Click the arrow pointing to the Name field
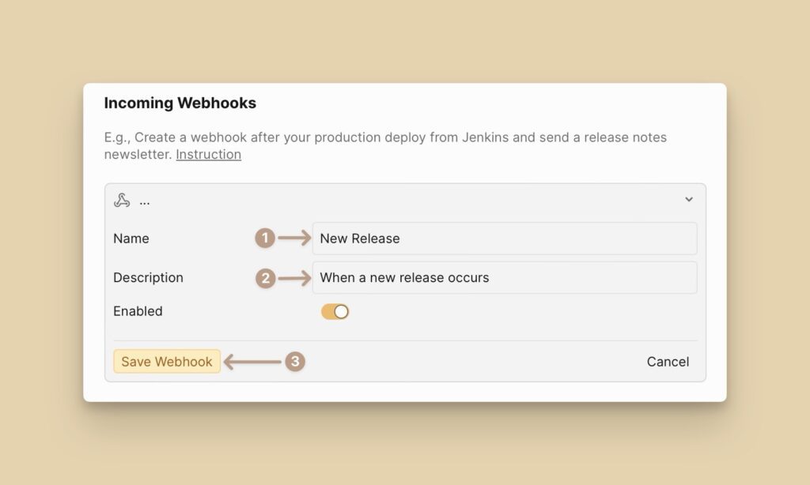This screenshot has height=485, width=810. (293, 238)
